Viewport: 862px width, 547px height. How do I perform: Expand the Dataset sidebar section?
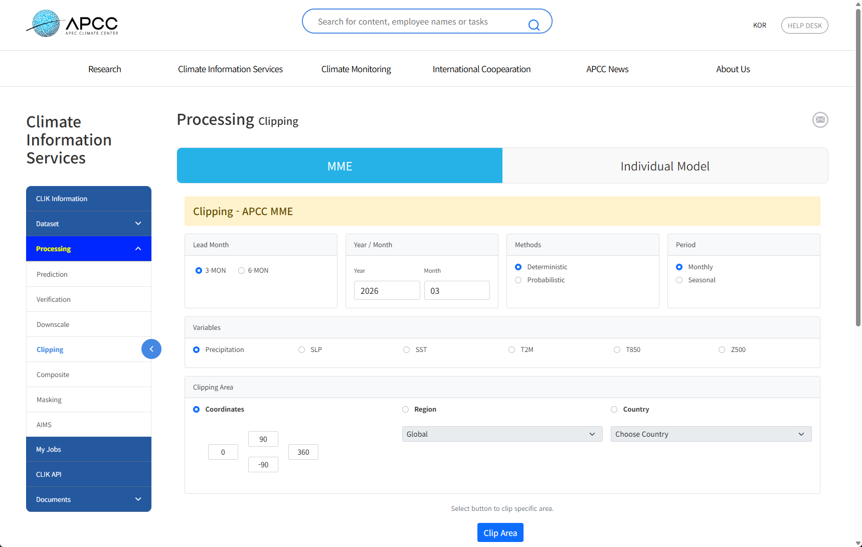89,224
